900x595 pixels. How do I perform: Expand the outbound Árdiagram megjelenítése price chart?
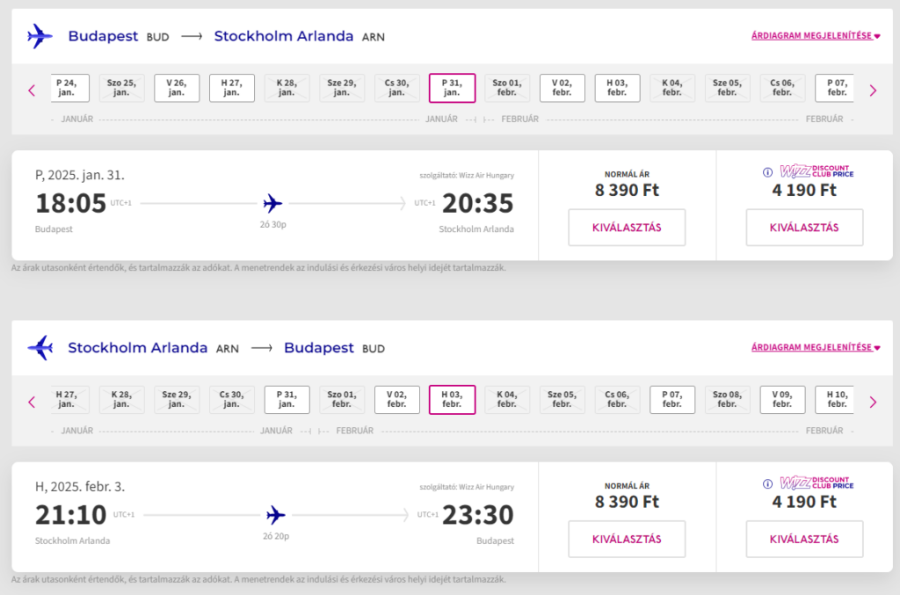point(816,35)
